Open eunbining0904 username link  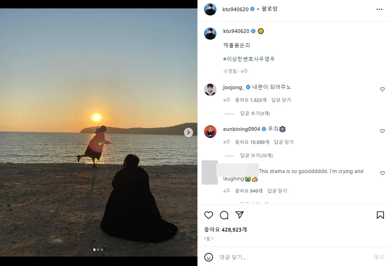pos(242,129)
